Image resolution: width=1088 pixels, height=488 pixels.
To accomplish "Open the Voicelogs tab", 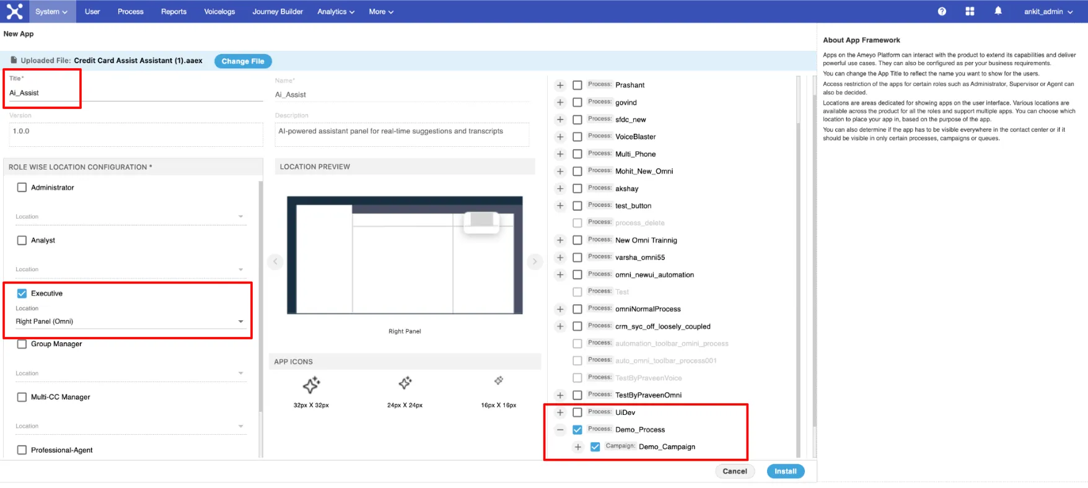I will click(x=219, y=11).
